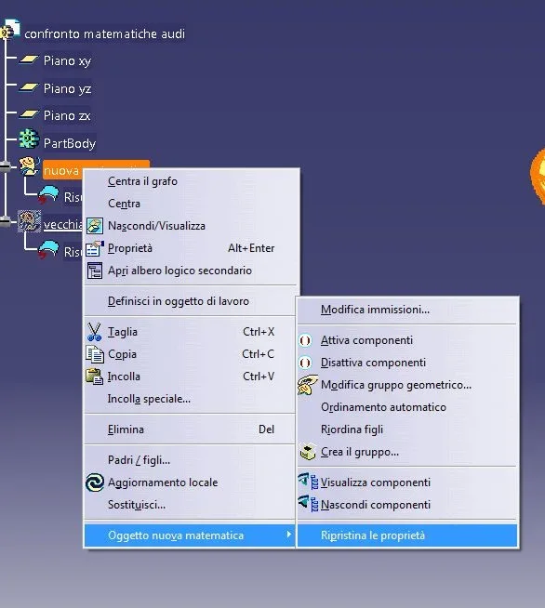Click the confronto matematiche audi root node
The width and height of the screenshot is (545, 608).
click(105, 34)
